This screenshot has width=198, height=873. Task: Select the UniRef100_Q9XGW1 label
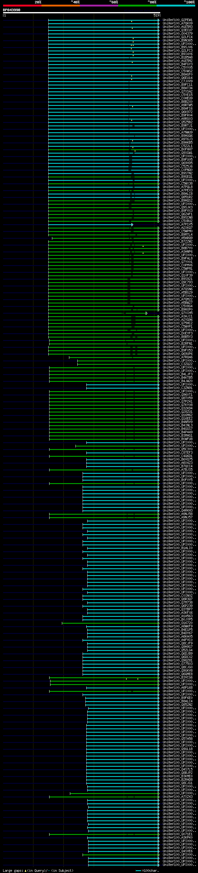click(178, 153)
